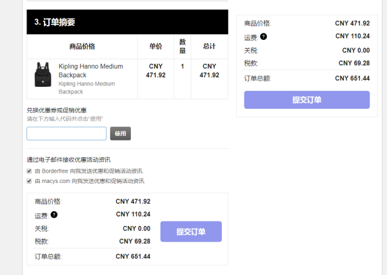Viewport: 387px width, 275px height.
Task: Click the 单价 column header
Action: 155,46
